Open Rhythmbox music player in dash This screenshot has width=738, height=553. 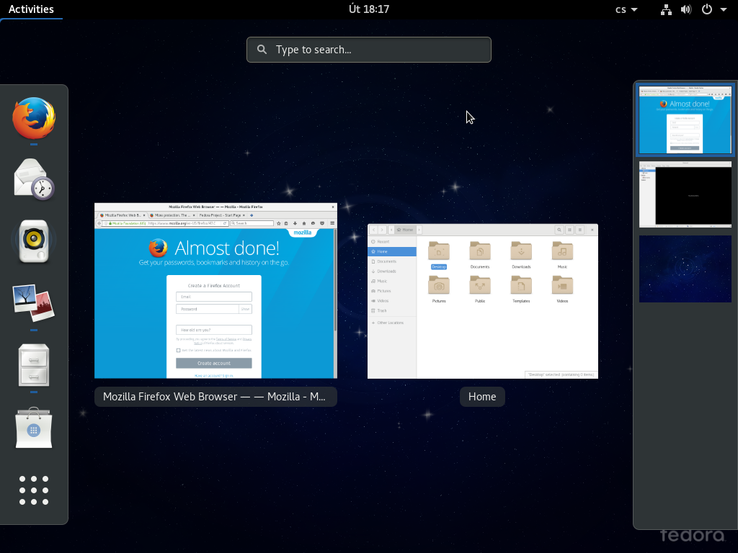pos(34,241)
